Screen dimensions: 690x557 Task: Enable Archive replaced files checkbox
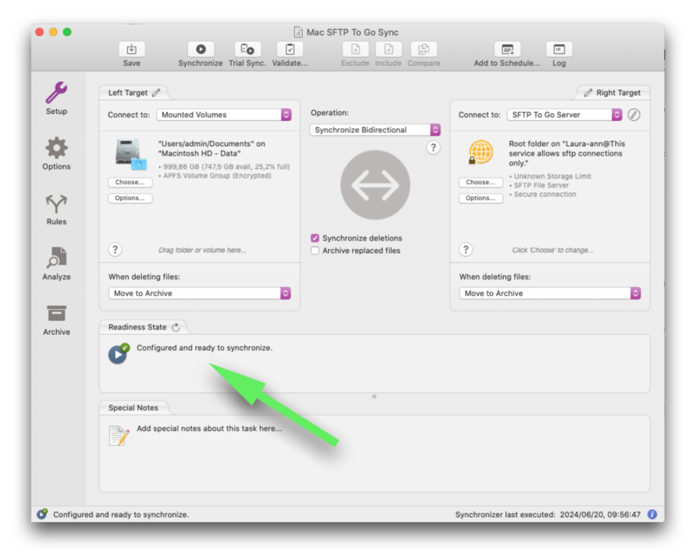[314, 251]
